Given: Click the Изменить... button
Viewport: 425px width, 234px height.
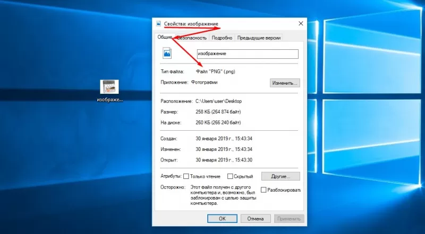Looking at the screenshot, I should 285,83.
